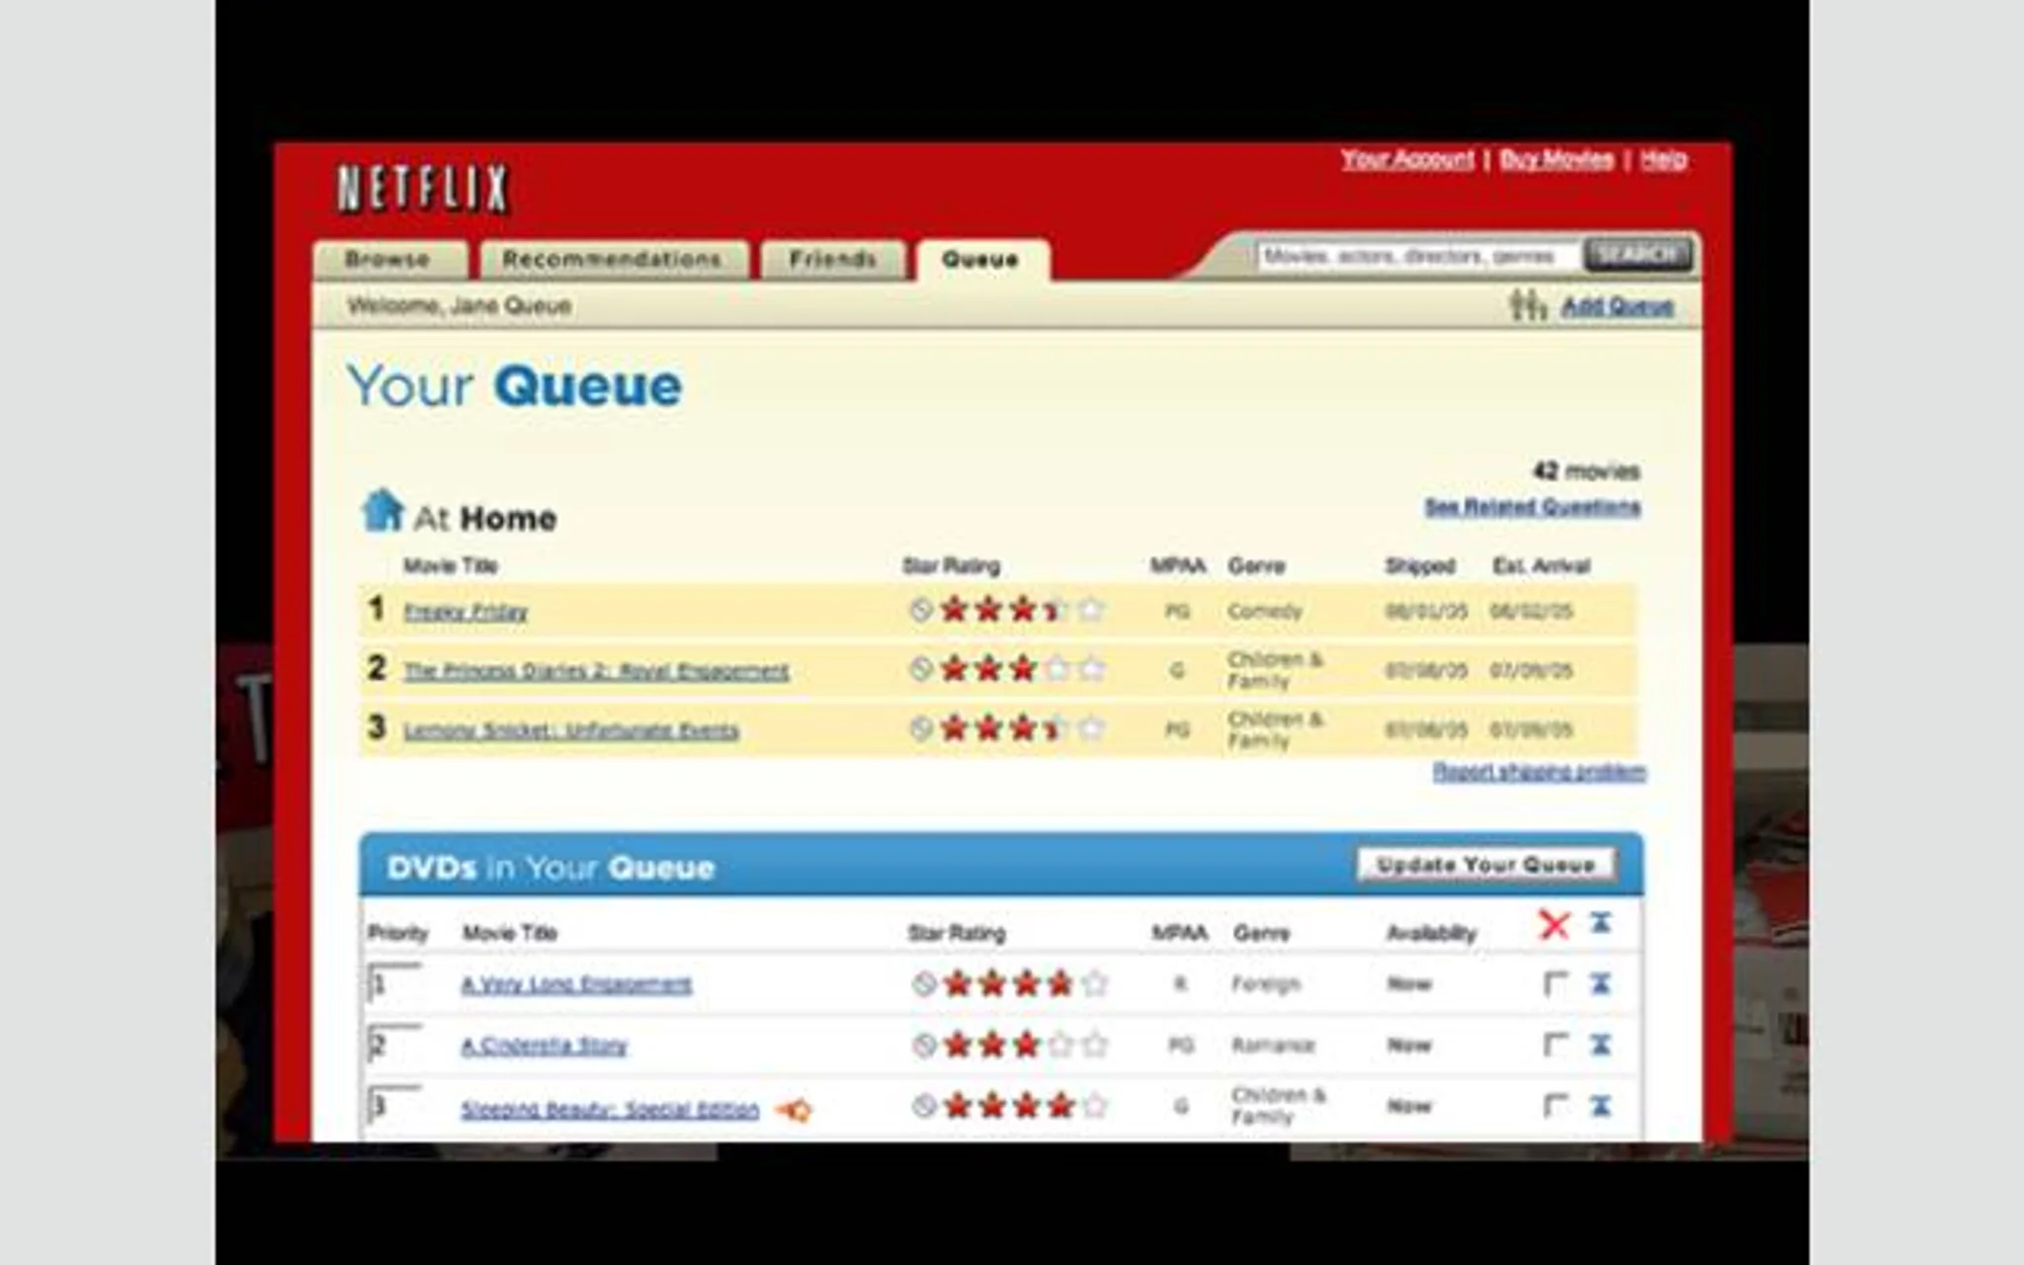Click not-interested icon for Lemony Snicket

pyautogui.click(x=920, y=728)
